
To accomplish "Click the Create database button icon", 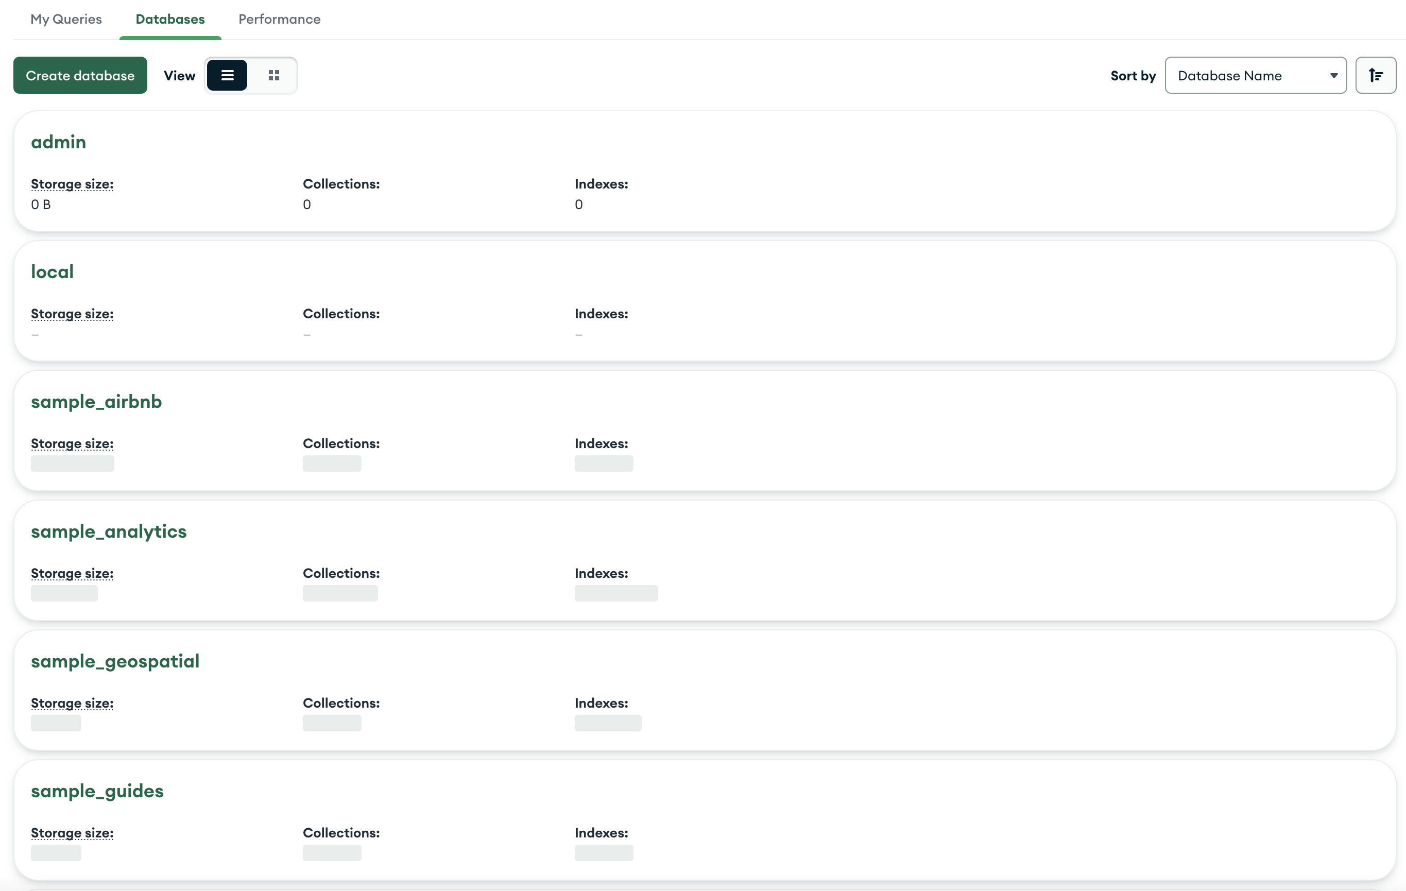I will pyautogui.click(x=80, y=75).
